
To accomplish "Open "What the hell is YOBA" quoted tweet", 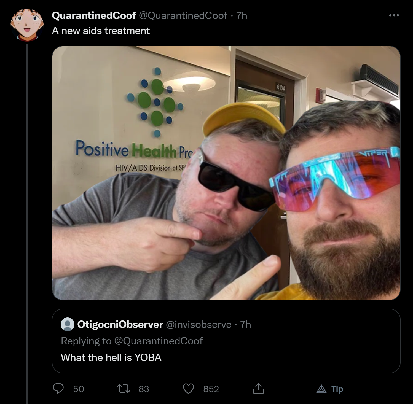I will coord(111,357).
